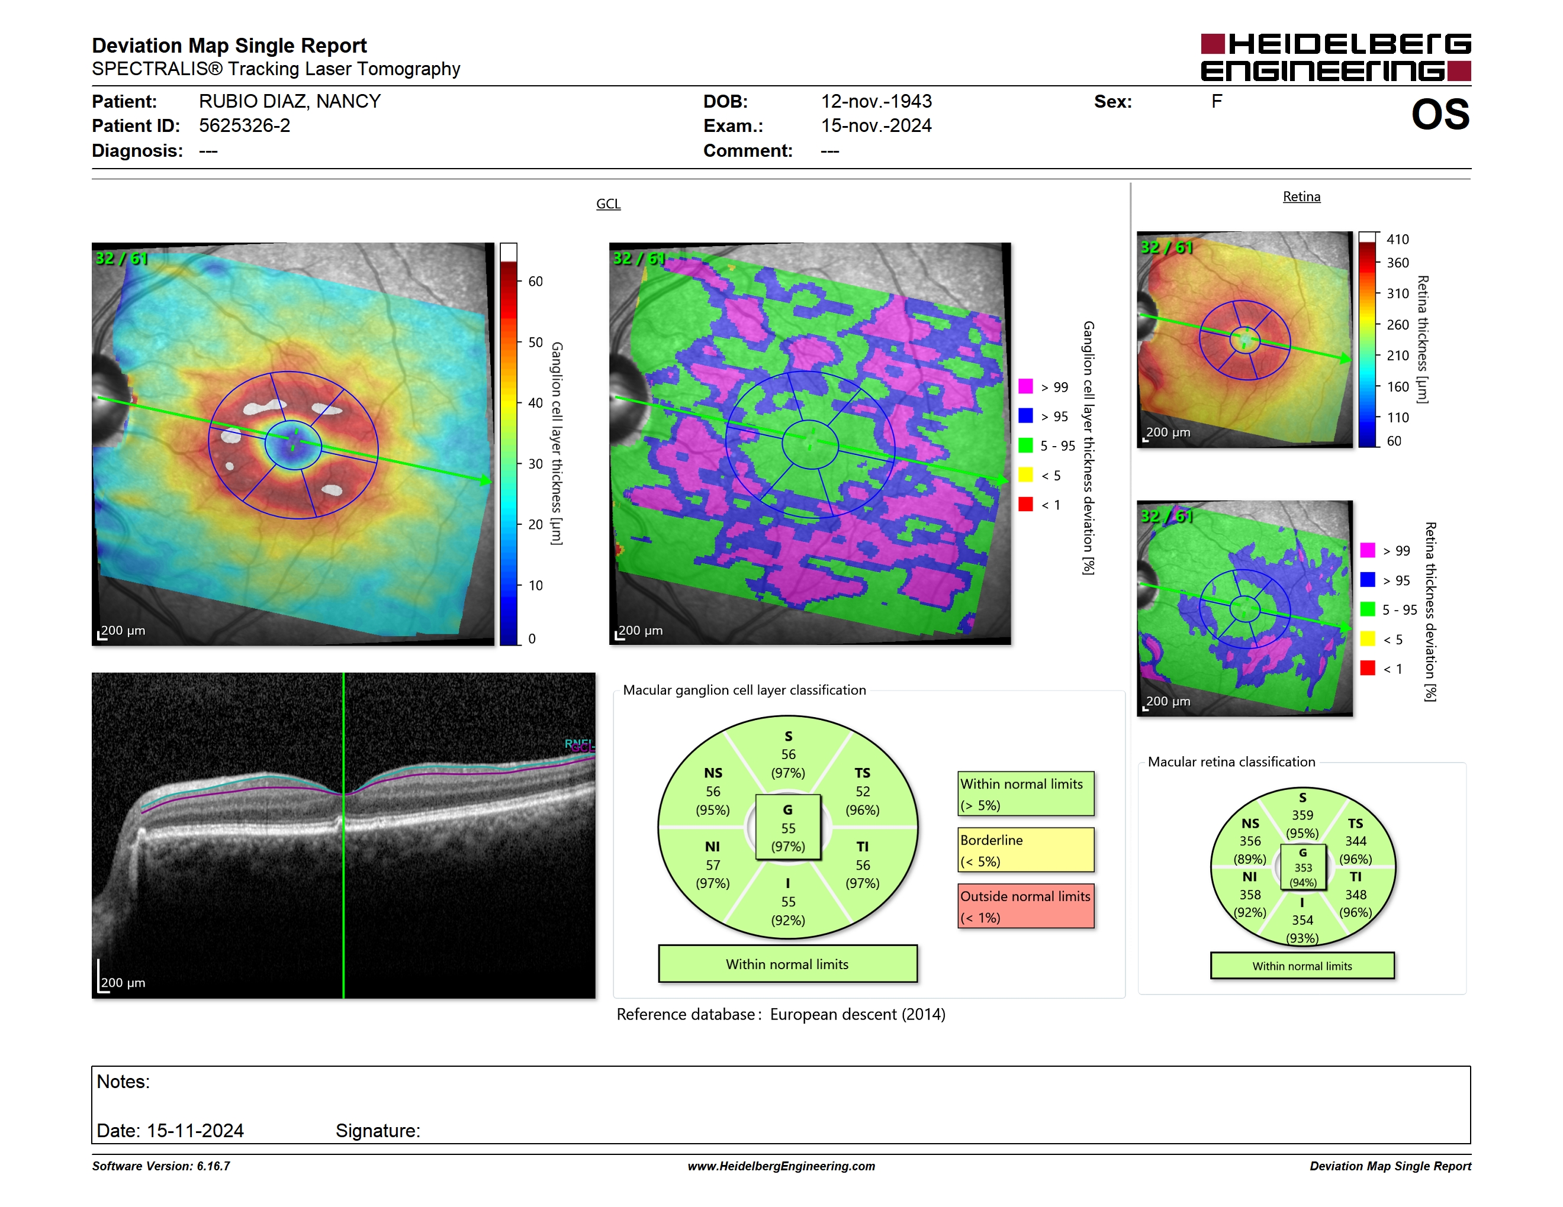Pick the blue >95 swatch in Retina legend
This screenshot has height=1207, width=1563.
[x=1368, y=580]
